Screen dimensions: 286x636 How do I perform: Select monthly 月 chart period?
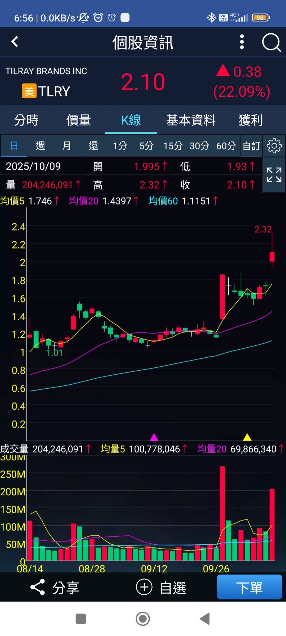[67, 146]
